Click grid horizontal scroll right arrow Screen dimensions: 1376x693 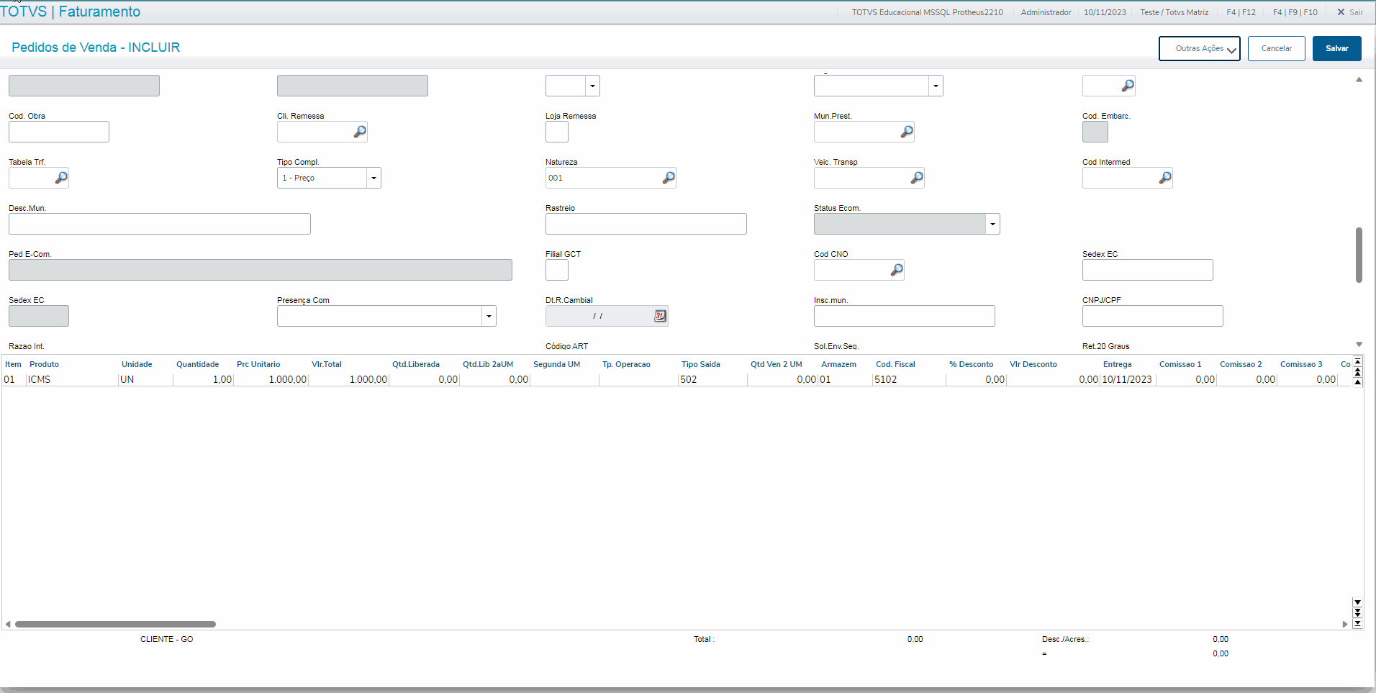point(1345,624)
